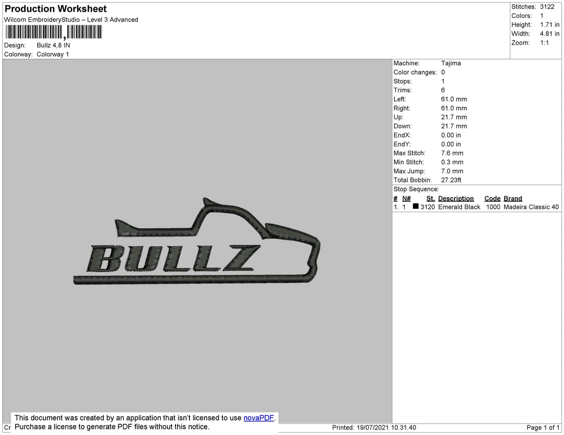Select the Trims value 6
Viewport: 564px width, 435px height.
coord(443,90)
